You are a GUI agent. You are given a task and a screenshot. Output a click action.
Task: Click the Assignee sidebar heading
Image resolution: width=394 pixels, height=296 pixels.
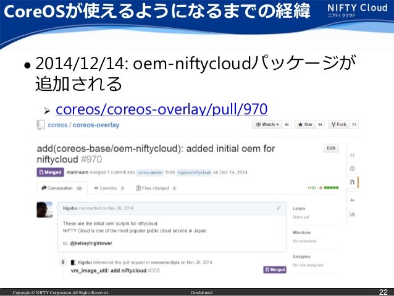(x=301, y=256)
